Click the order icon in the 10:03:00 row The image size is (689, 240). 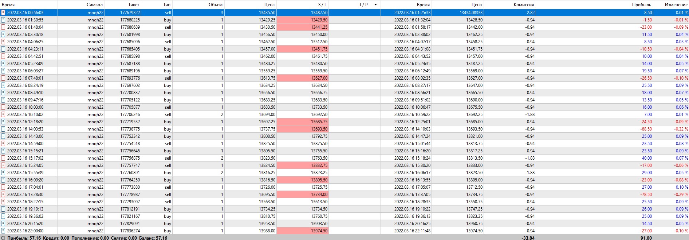(3, 107)
